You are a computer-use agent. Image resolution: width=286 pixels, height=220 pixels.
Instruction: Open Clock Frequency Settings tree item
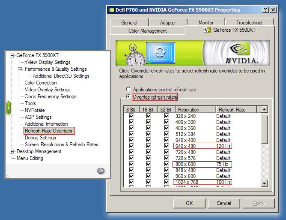[x=51, y=96]
